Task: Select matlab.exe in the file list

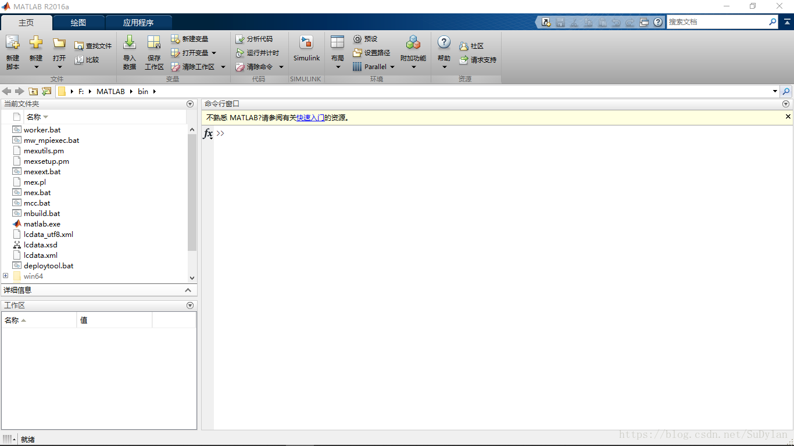Action: 42,224
